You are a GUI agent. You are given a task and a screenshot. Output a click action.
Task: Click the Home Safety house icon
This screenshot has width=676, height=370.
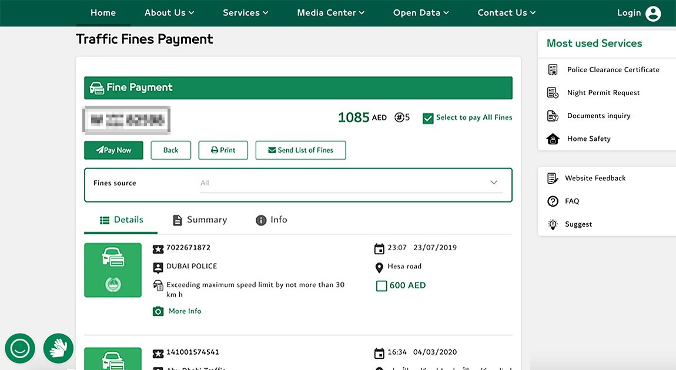553,139
